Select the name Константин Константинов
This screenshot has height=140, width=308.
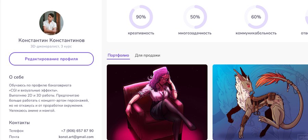[51, 40]
